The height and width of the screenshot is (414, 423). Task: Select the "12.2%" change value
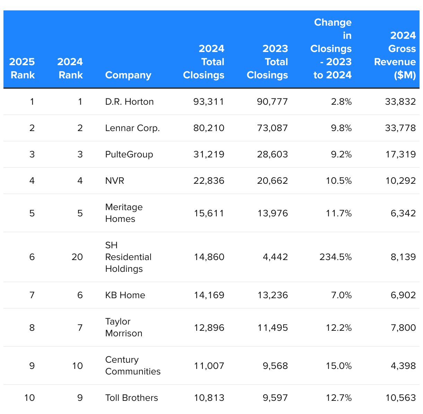339,327
